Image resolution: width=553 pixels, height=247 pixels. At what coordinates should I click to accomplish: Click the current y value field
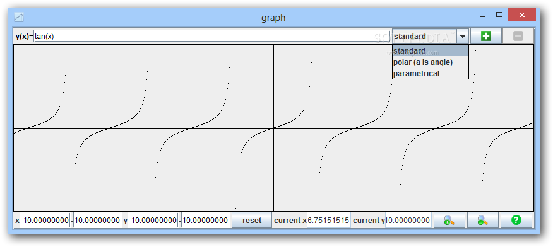(x=408, y=221)
